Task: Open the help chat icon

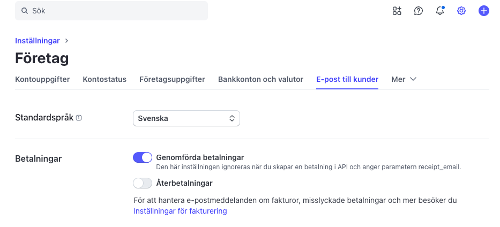Action: [419, 11]
